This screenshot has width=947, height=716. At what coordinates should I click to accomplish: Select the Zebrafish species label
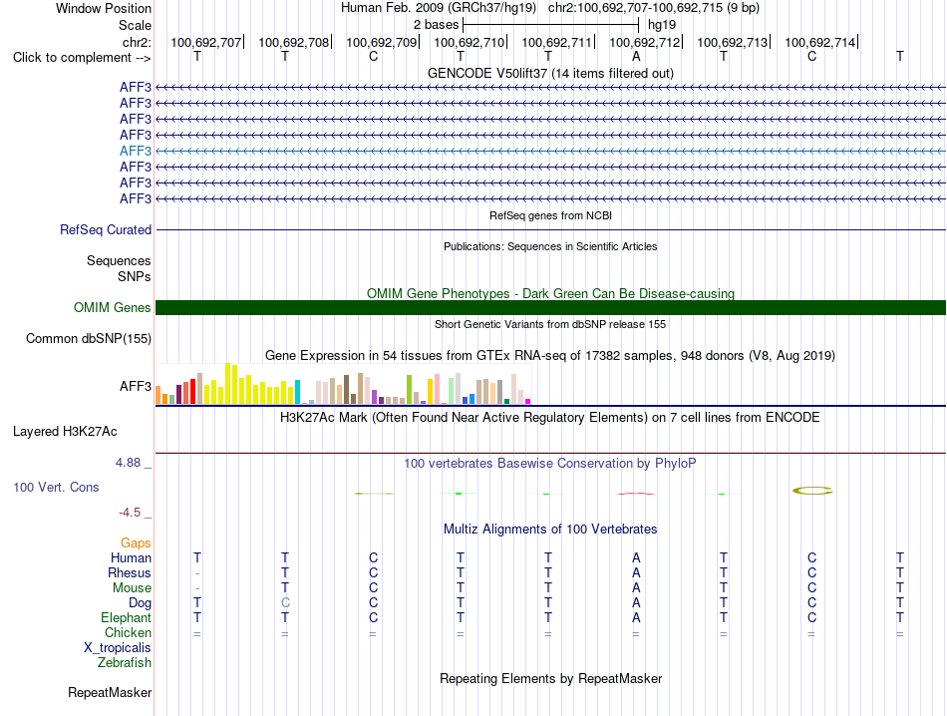point(125,663)
